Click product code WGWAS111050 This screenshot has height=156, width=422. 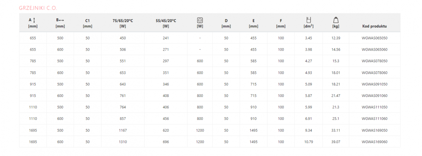(x=374, y=107)
